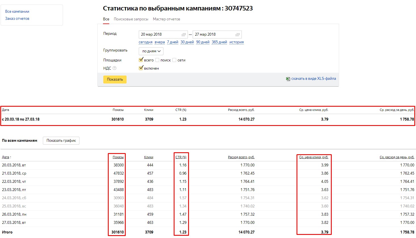The image size is (416, 238).
Task: Toggle the 'всего' placements checkbox
Action: click(x=141, y=60)
